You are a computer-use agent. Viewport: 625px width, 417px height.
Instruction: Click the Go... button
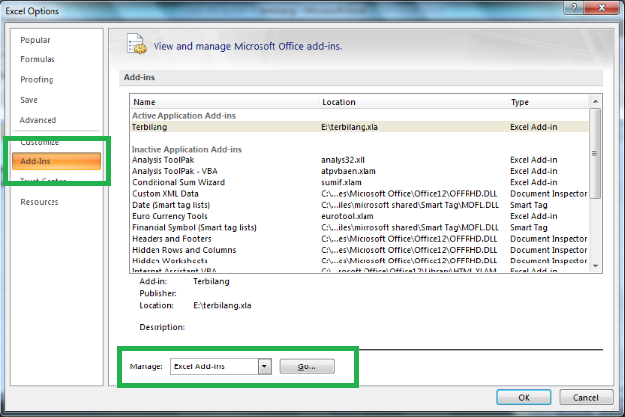pyautogui.click(x=307, y=366)
